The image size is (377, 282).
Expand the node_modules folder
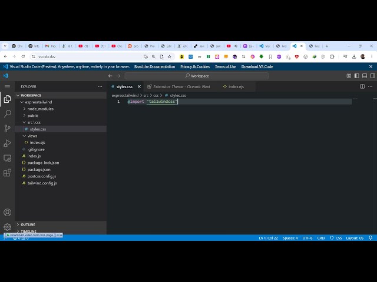40,109
